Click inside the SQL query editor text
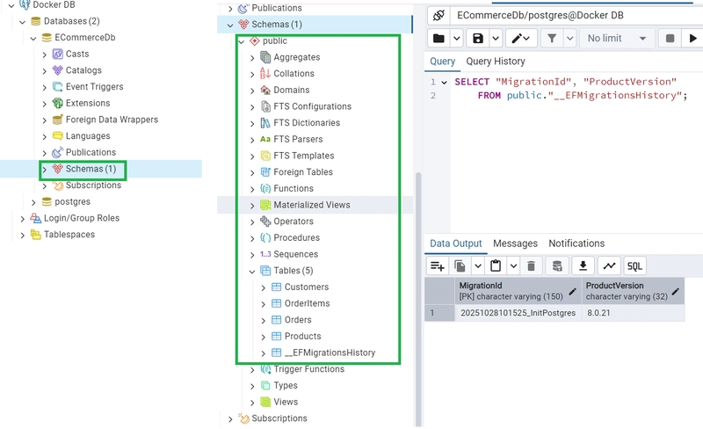 coord(576,153)
